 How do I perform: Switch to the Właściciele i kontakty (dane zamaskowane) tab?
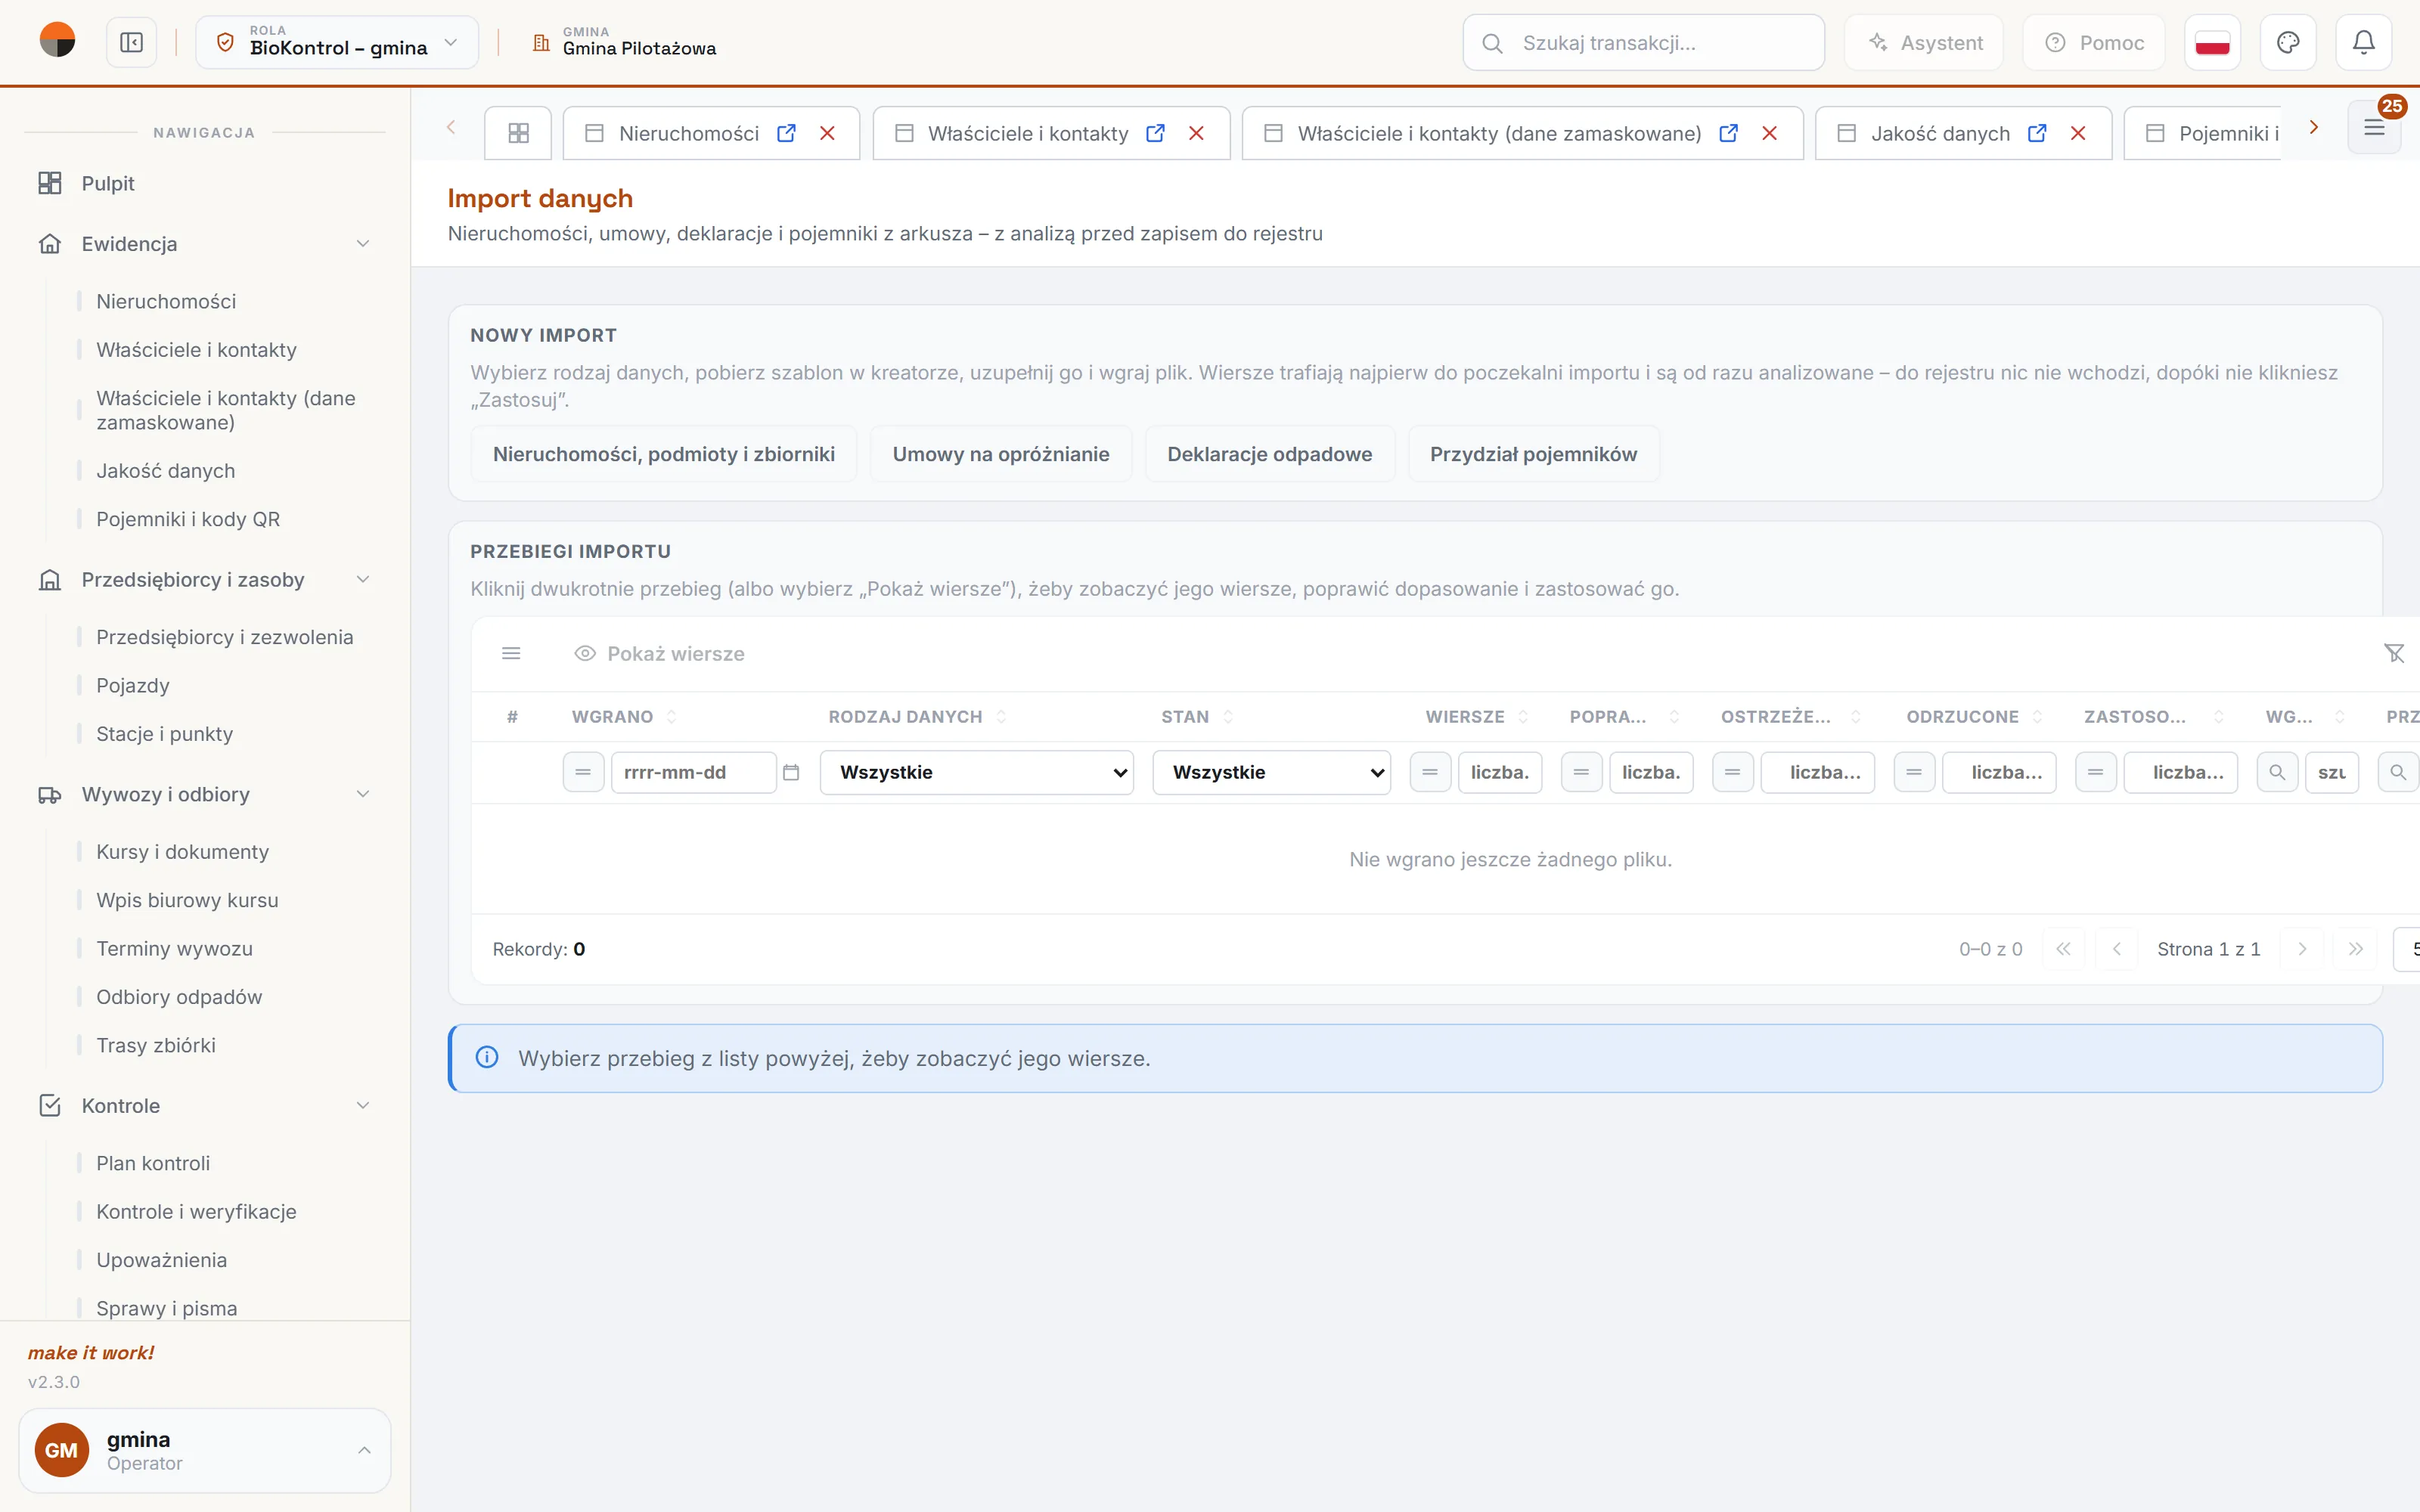1498,133
